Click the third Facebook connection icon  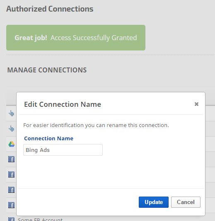(12, 190)
